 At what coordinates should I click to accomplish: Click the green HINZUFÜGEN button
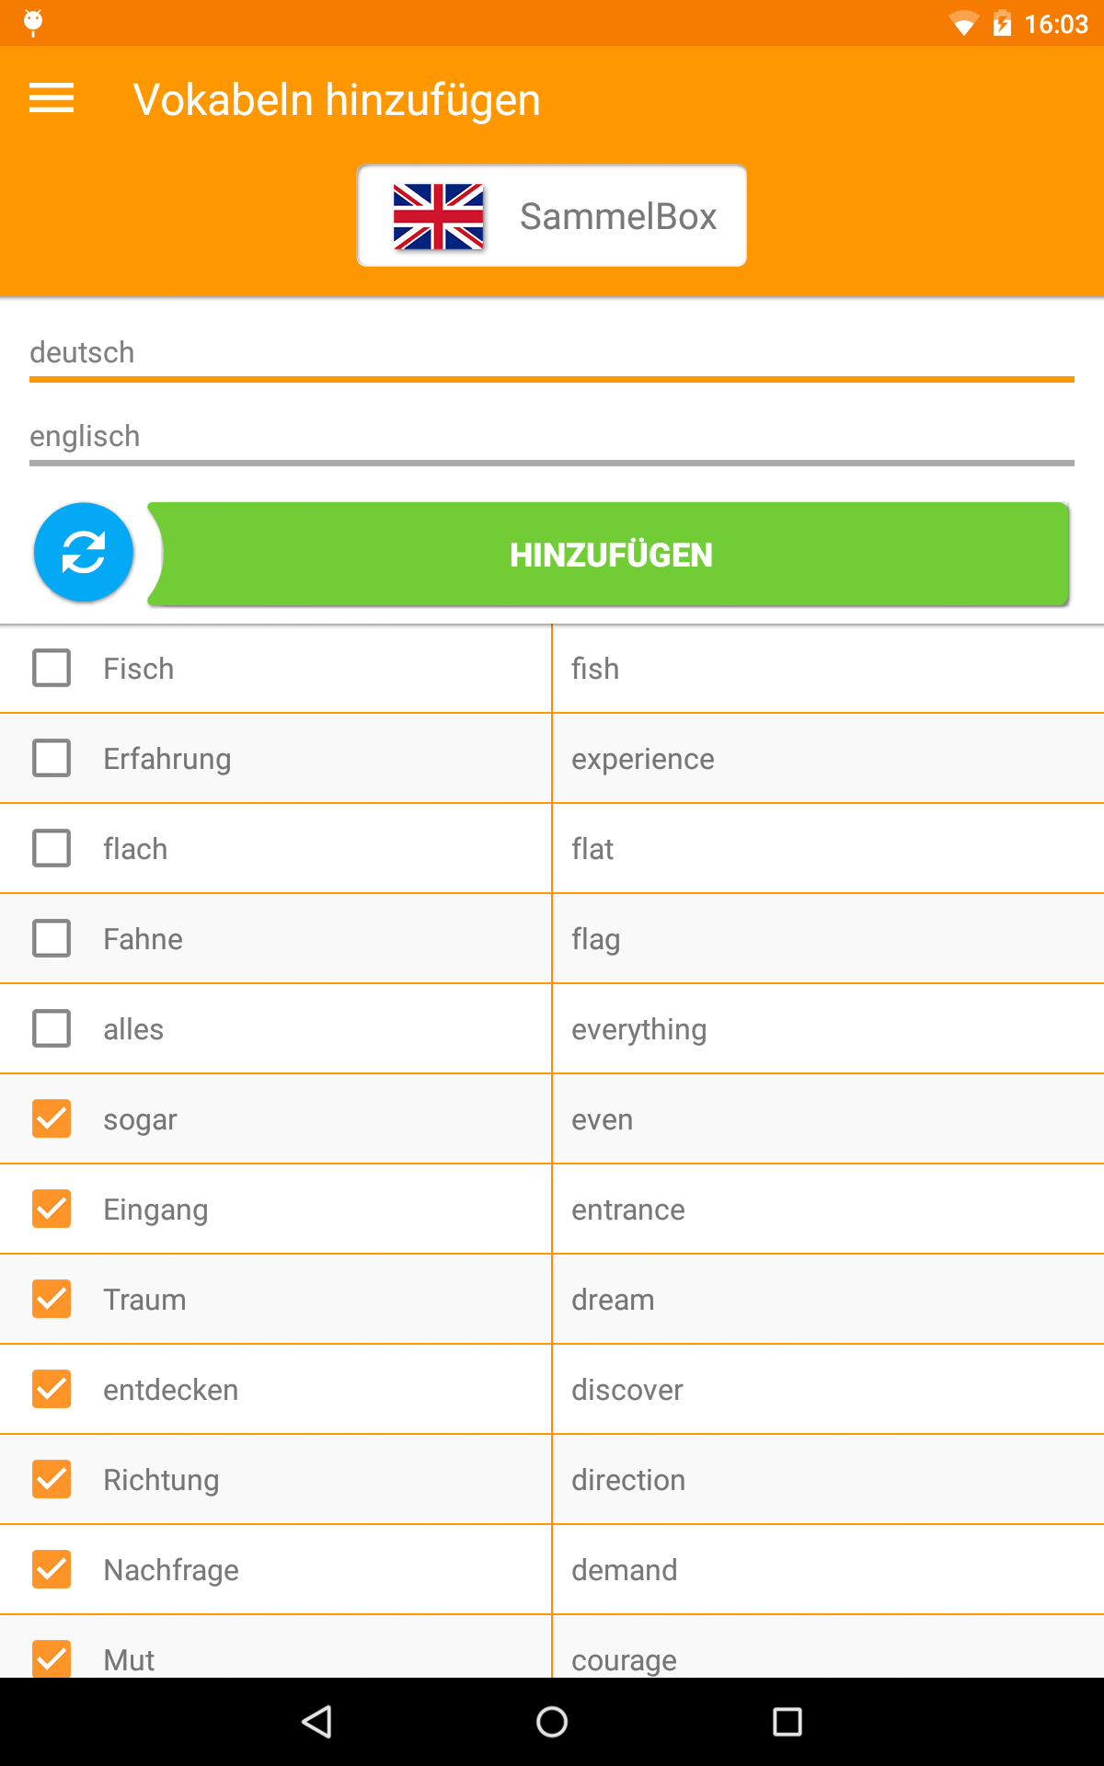(x=609, y=555)
